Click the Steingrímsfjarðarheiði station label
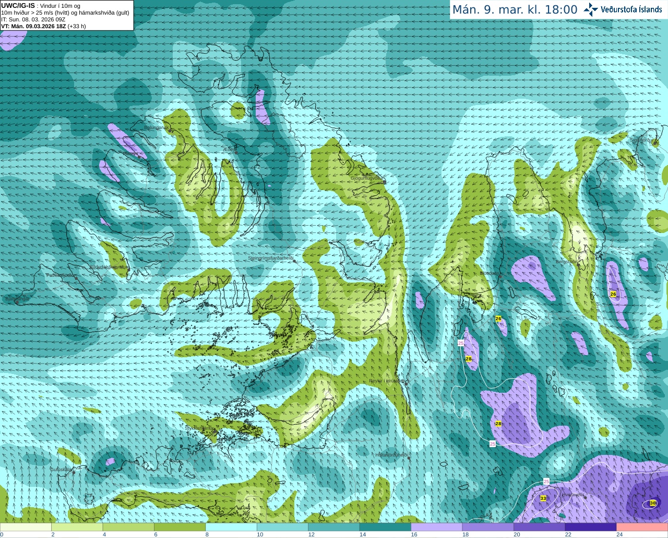The image size is (668, 538). tap(270, 259)
